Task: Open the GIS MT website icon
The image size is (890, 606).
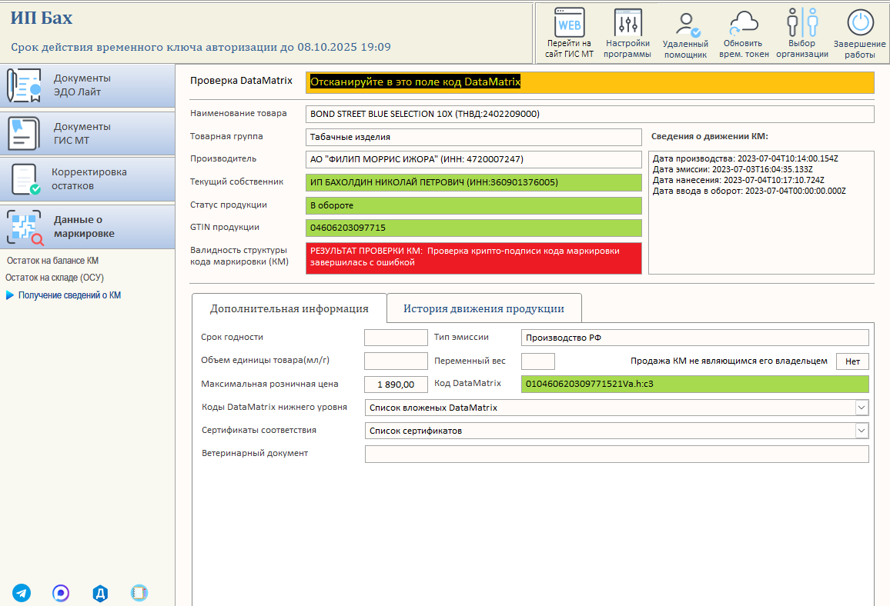Action: [569, 23]
